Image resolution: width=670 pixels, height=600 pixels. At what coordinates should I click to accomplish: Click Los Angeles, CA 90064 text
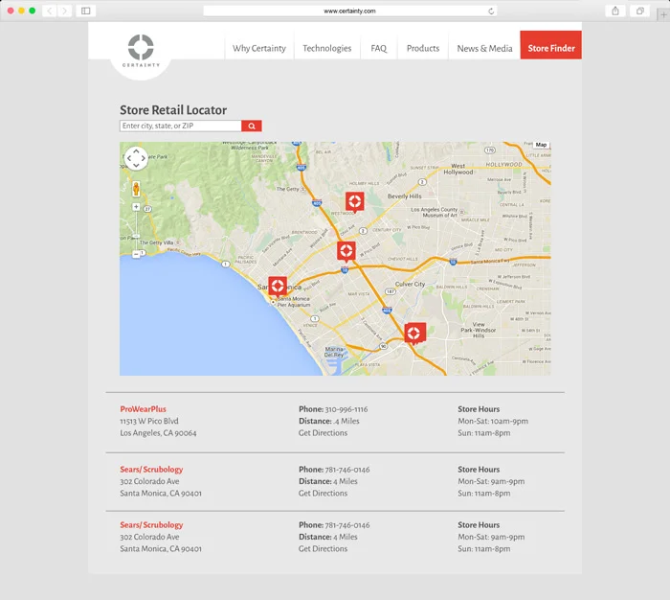tap(158, 433)
